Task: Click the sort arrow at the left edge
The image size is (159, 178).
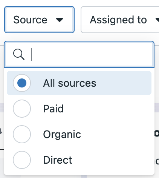Action: click(1, 131)
